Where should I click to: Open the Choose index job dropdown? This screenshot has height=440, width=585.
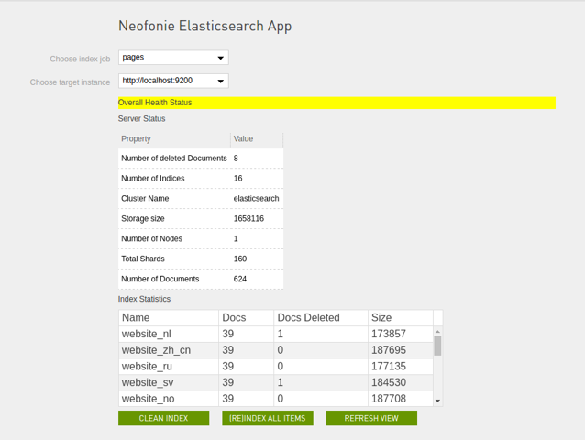pos(173,58)
